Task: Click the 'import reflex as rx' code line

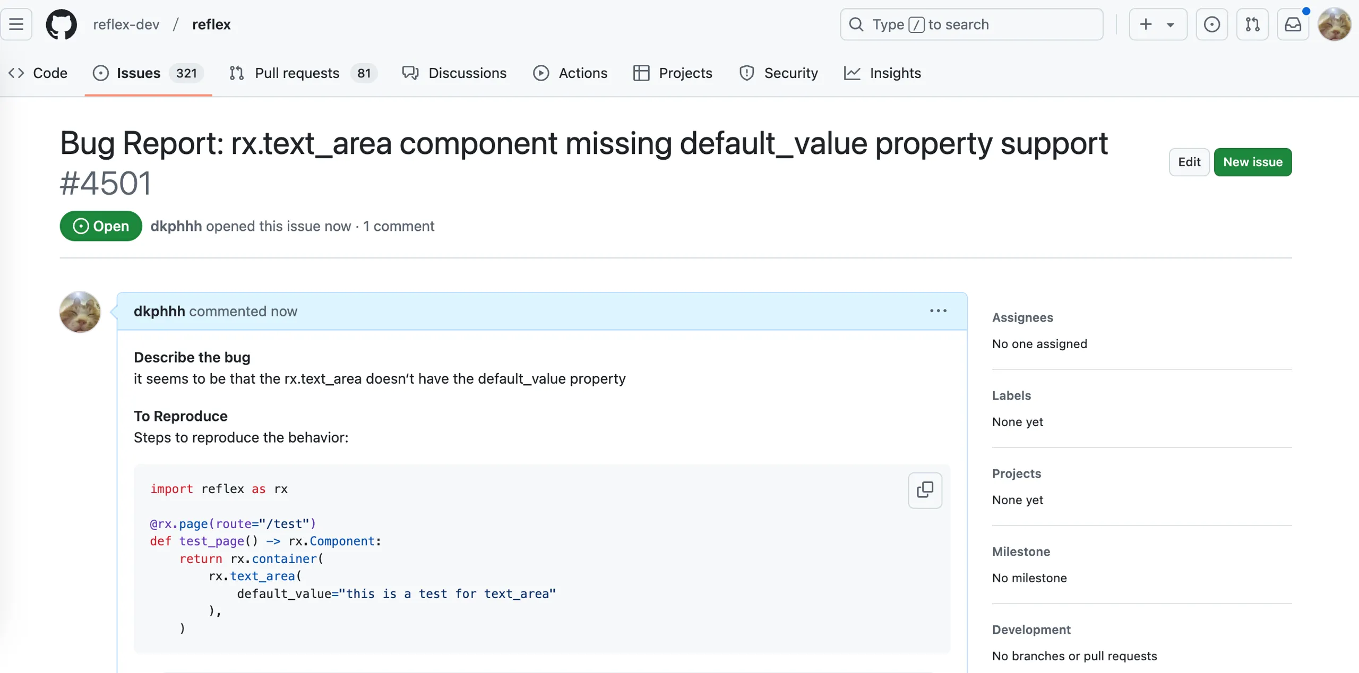Action: pos(219,489)
